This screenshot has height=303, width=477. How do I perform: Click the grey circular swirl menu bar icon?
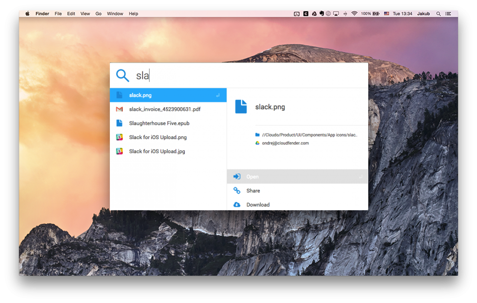[328, 14]
